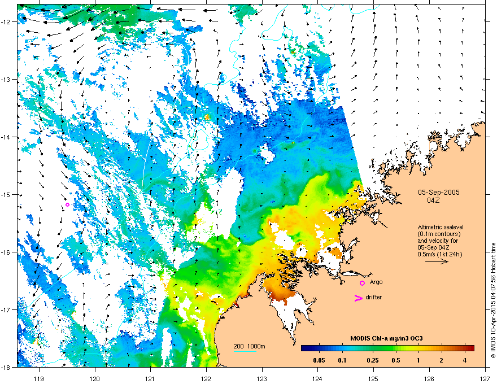
Task: Click the drifter magenta arrowhead legend symbol
Action: pyautogui.click(x=358, y=298)
